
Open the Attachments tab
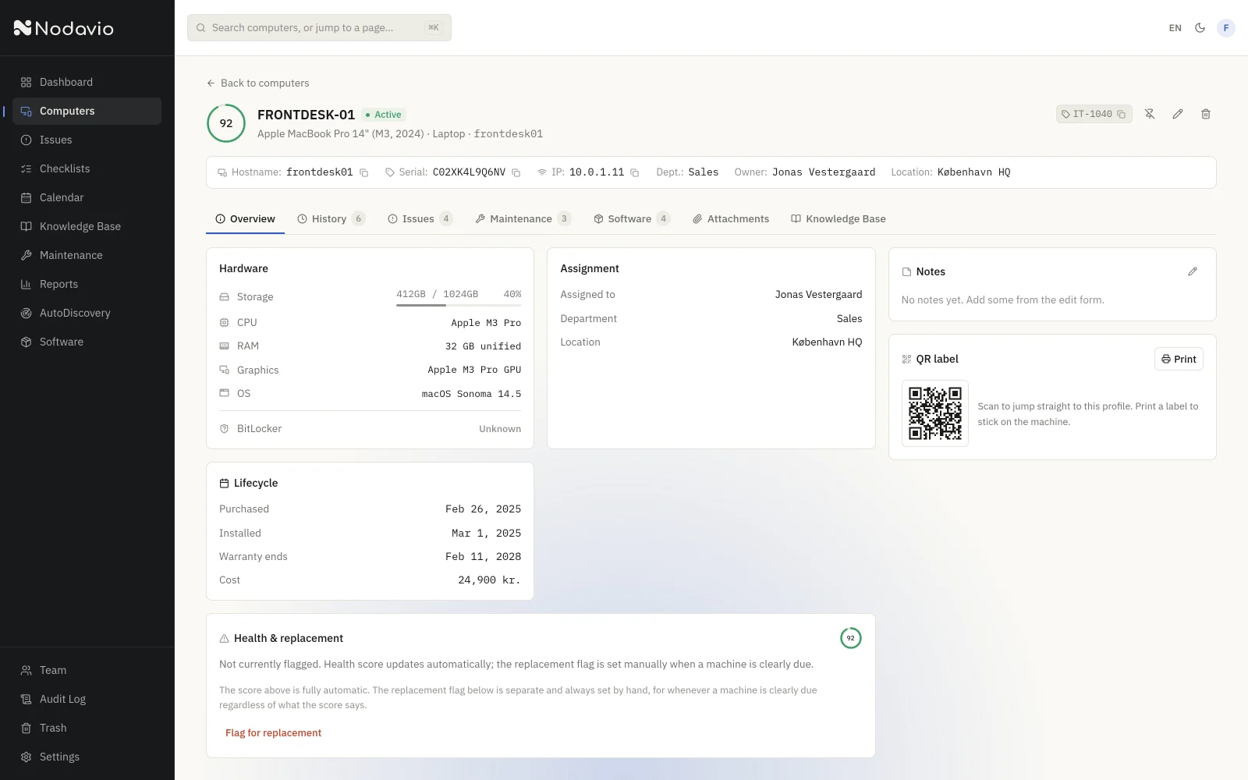point(731,219)
